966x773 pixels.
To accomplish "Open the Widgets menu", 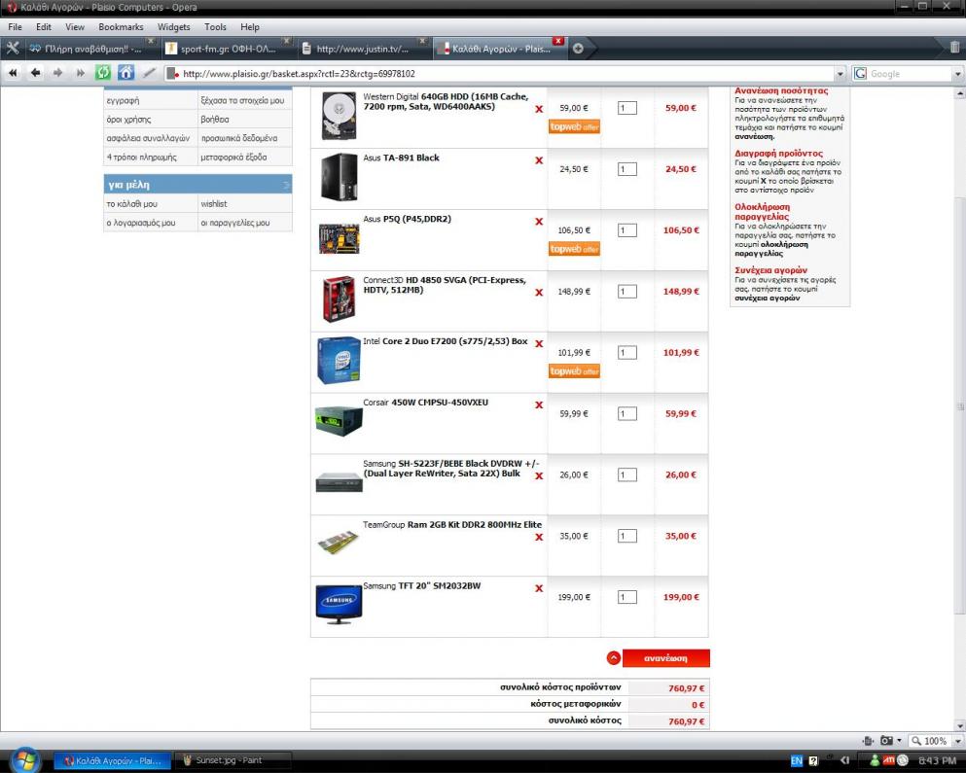I will [x=174, y=27].
